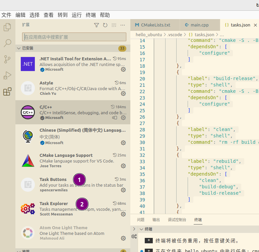Click "build-debug" on line 37
The image size is (259, 252).
(x=217, y=187)
